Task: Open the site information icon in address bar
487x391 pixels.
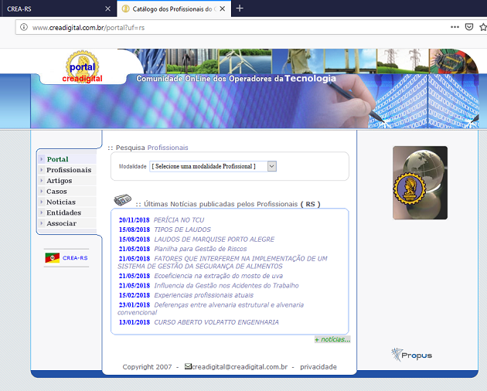Action: point(24,27)
